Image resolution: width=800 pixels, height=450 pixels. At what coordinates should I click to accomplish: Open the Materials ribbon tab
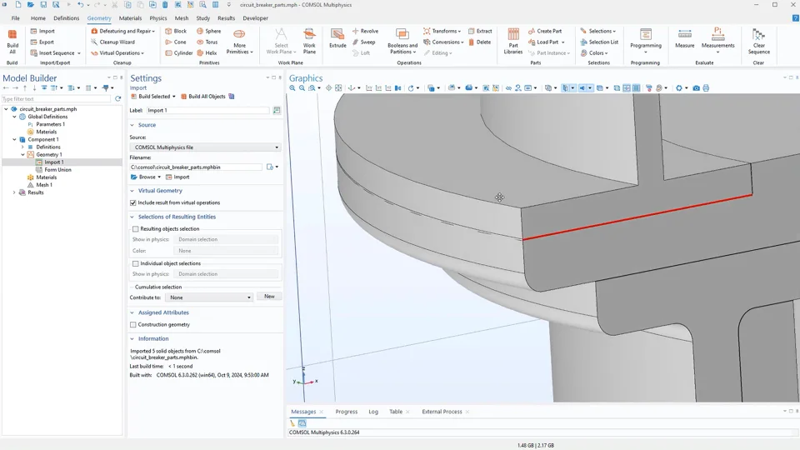130,17
